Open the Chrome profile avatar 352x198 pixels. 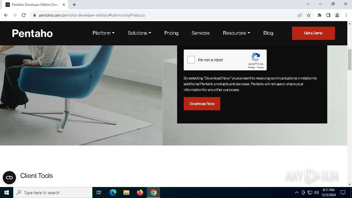click(337, 15)
